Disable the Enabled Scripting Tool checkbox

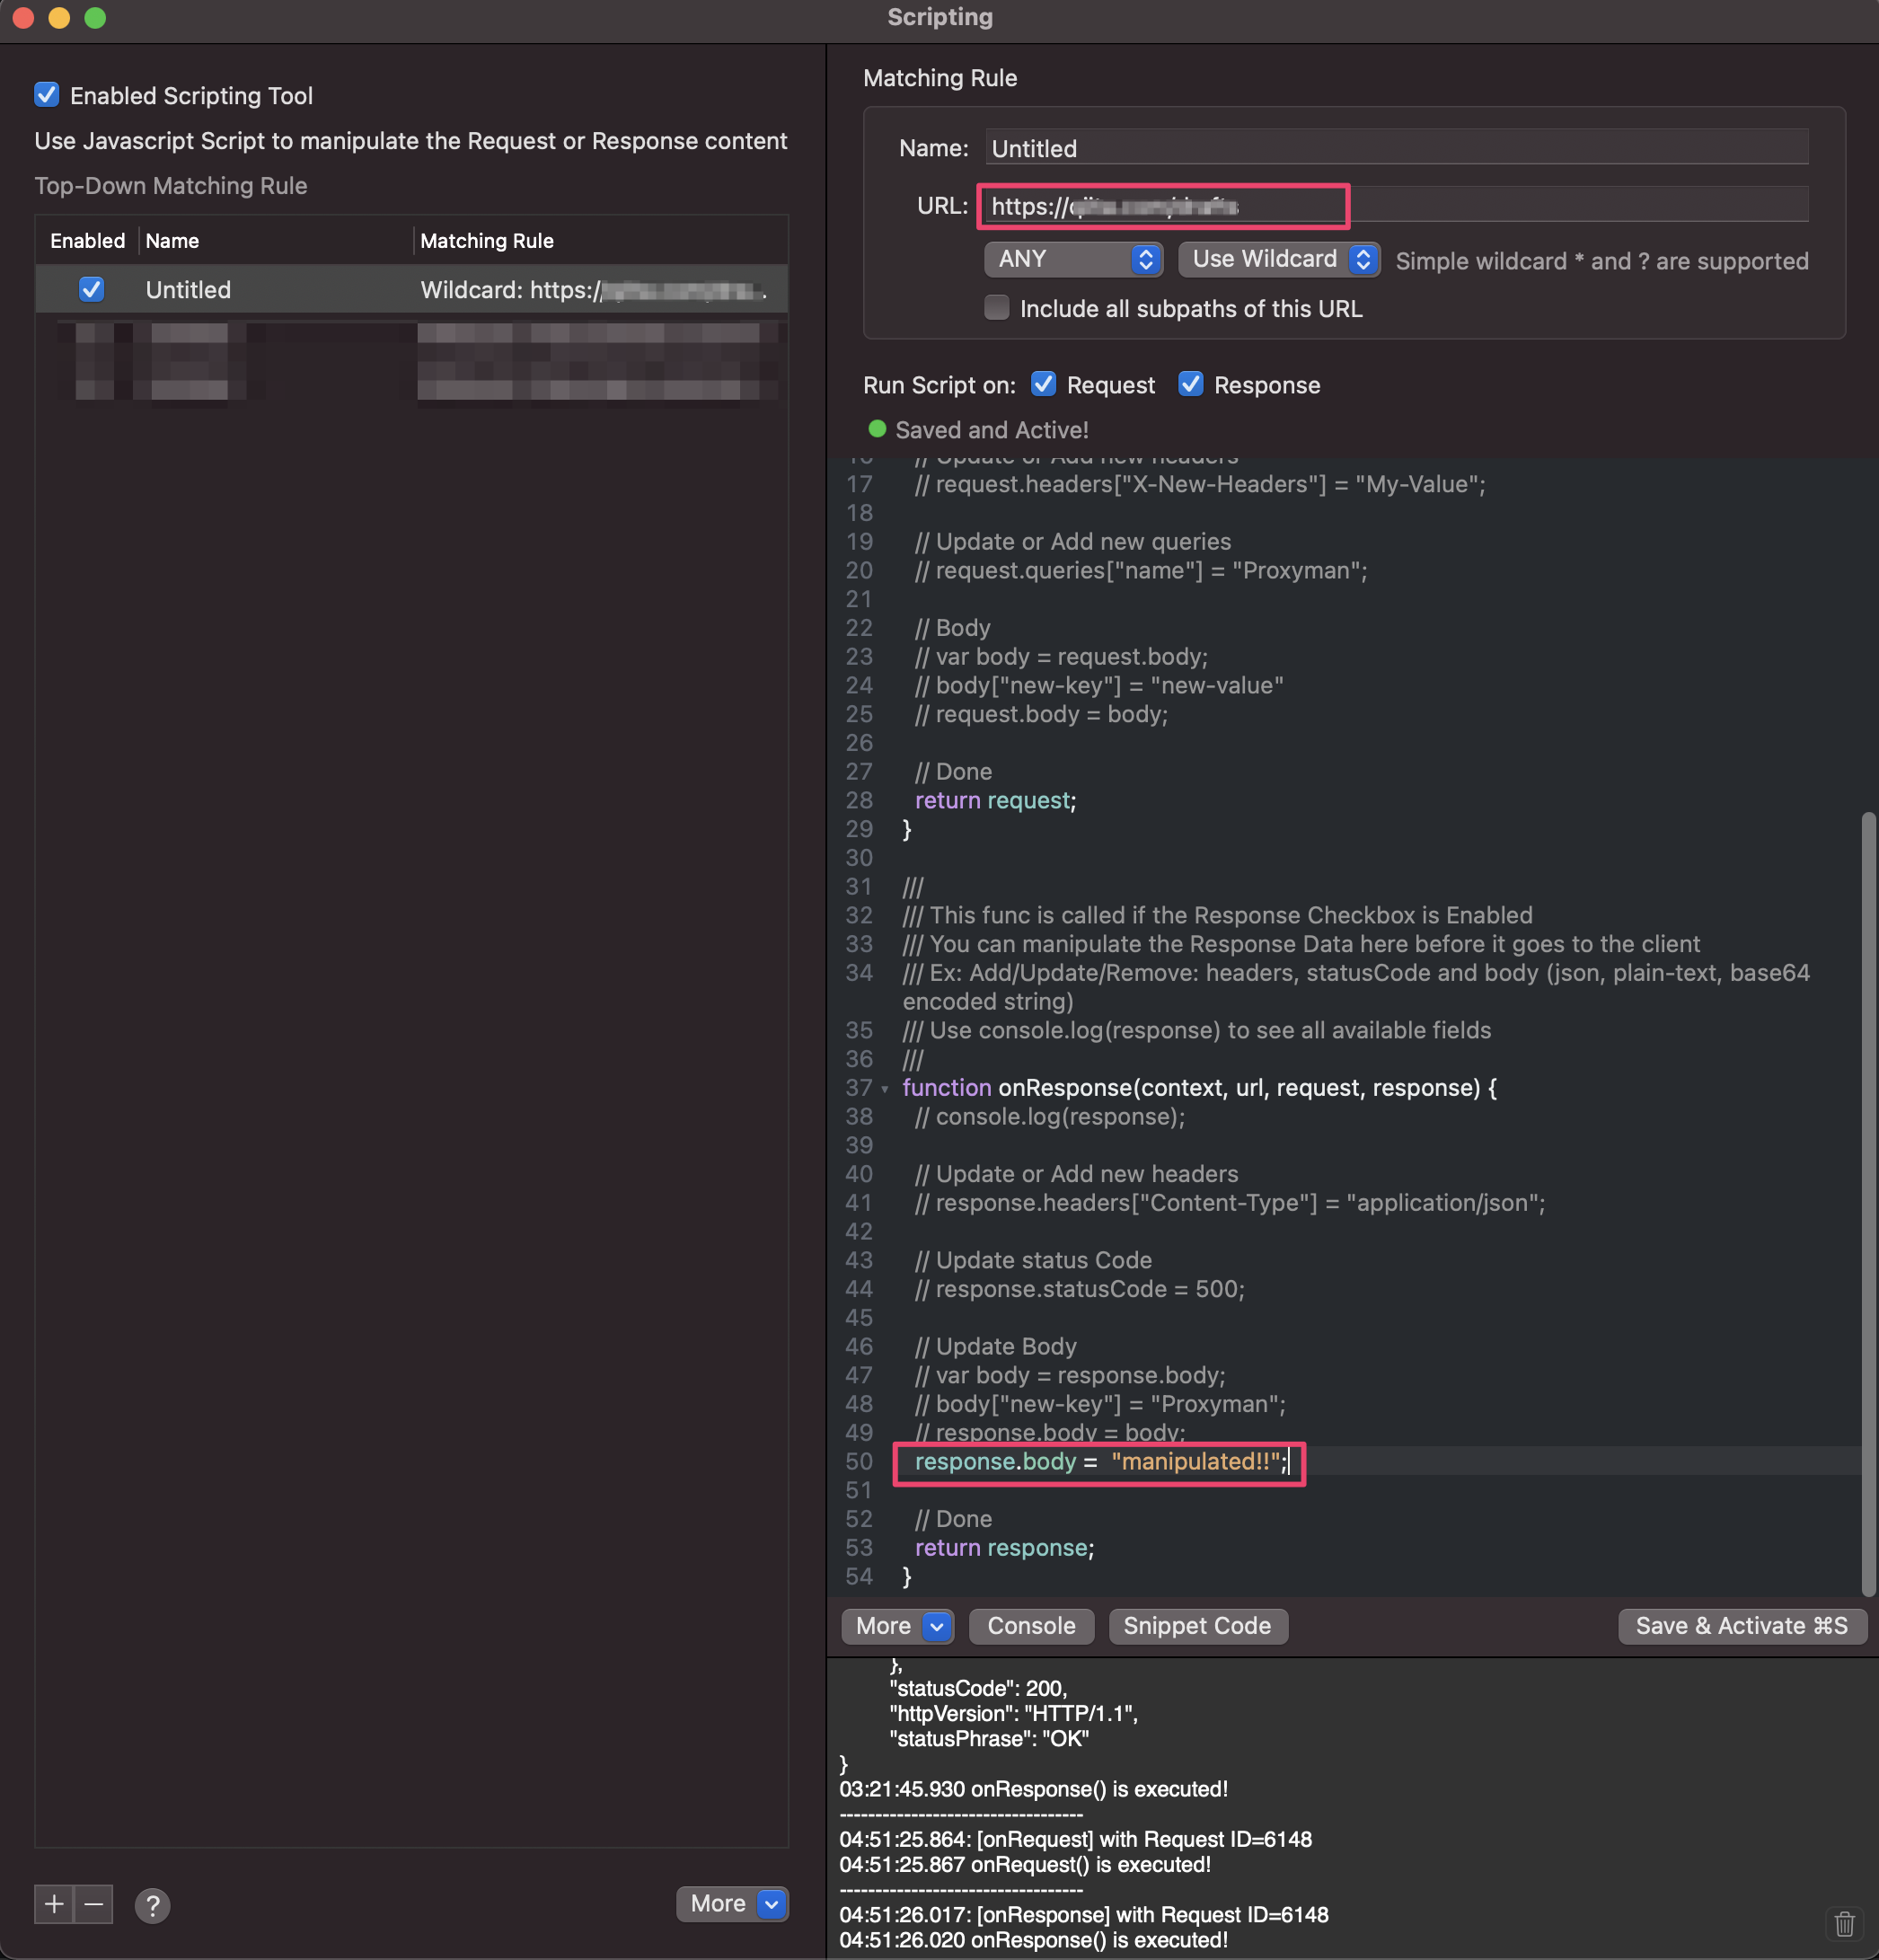coord(47,95)
